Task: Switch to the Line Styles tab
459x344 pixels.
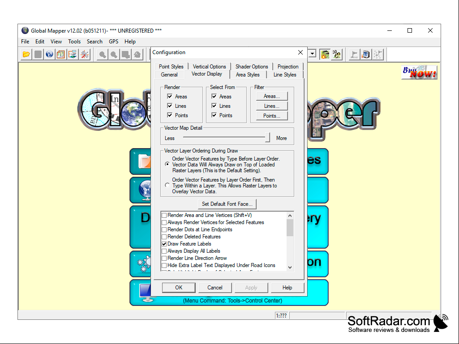Action: pyautogui.click(x=285, y=75)
